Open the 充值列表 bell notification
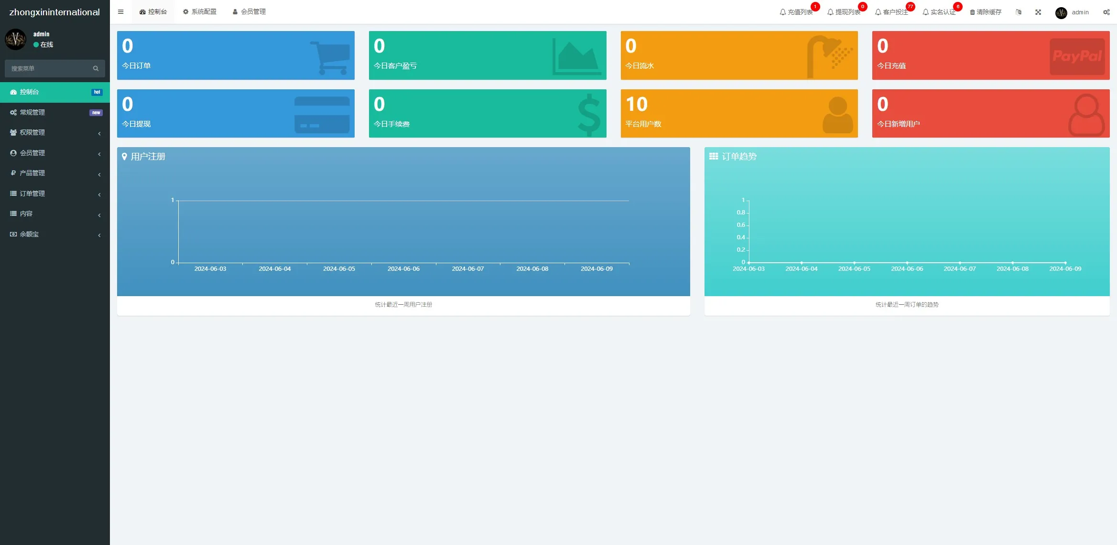This screenshot has height=545, width=1117. point(796,12)
